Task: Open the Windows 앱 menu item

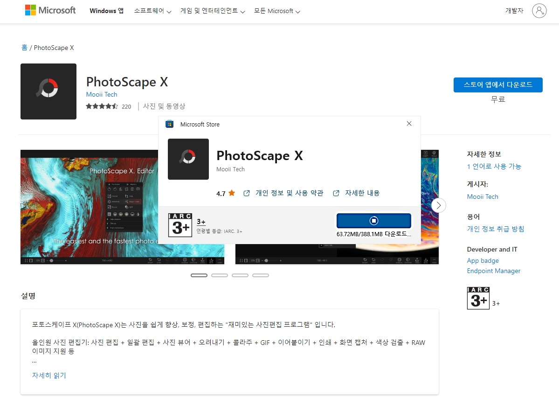Action: coord(107,11)
